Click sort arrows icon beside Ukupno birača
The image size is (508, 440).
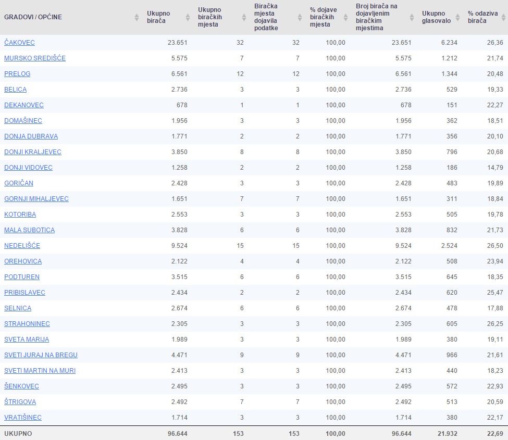tap(188, 17)
